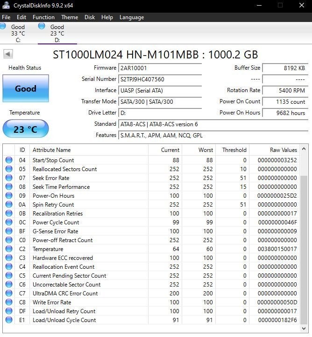The image size is (312, 337).
Task: Click the scrollbar down arrow in attribute list
Action: (304, 328)
